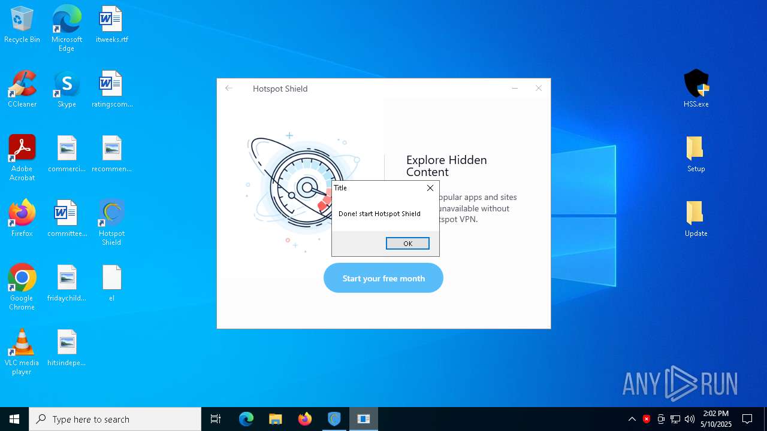This screenshot has width=767, height=431.
Task: Minimize the Hotspot Shield window
Action: [x=515, y=88]
